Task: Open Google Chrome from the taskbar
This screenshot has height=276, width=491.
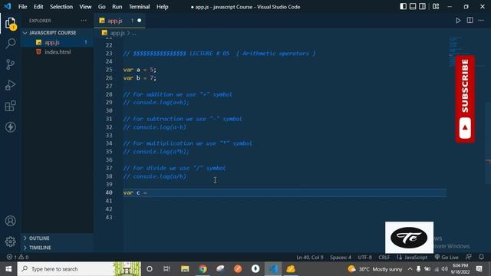Action: 203,269
